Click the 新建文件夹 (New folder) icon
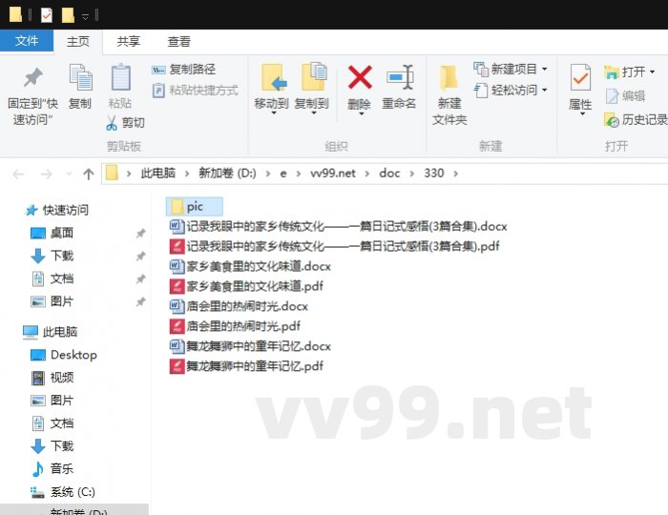The height and width of the screenshot is (515, 668). pyautogui.click(x=449, y=77)
